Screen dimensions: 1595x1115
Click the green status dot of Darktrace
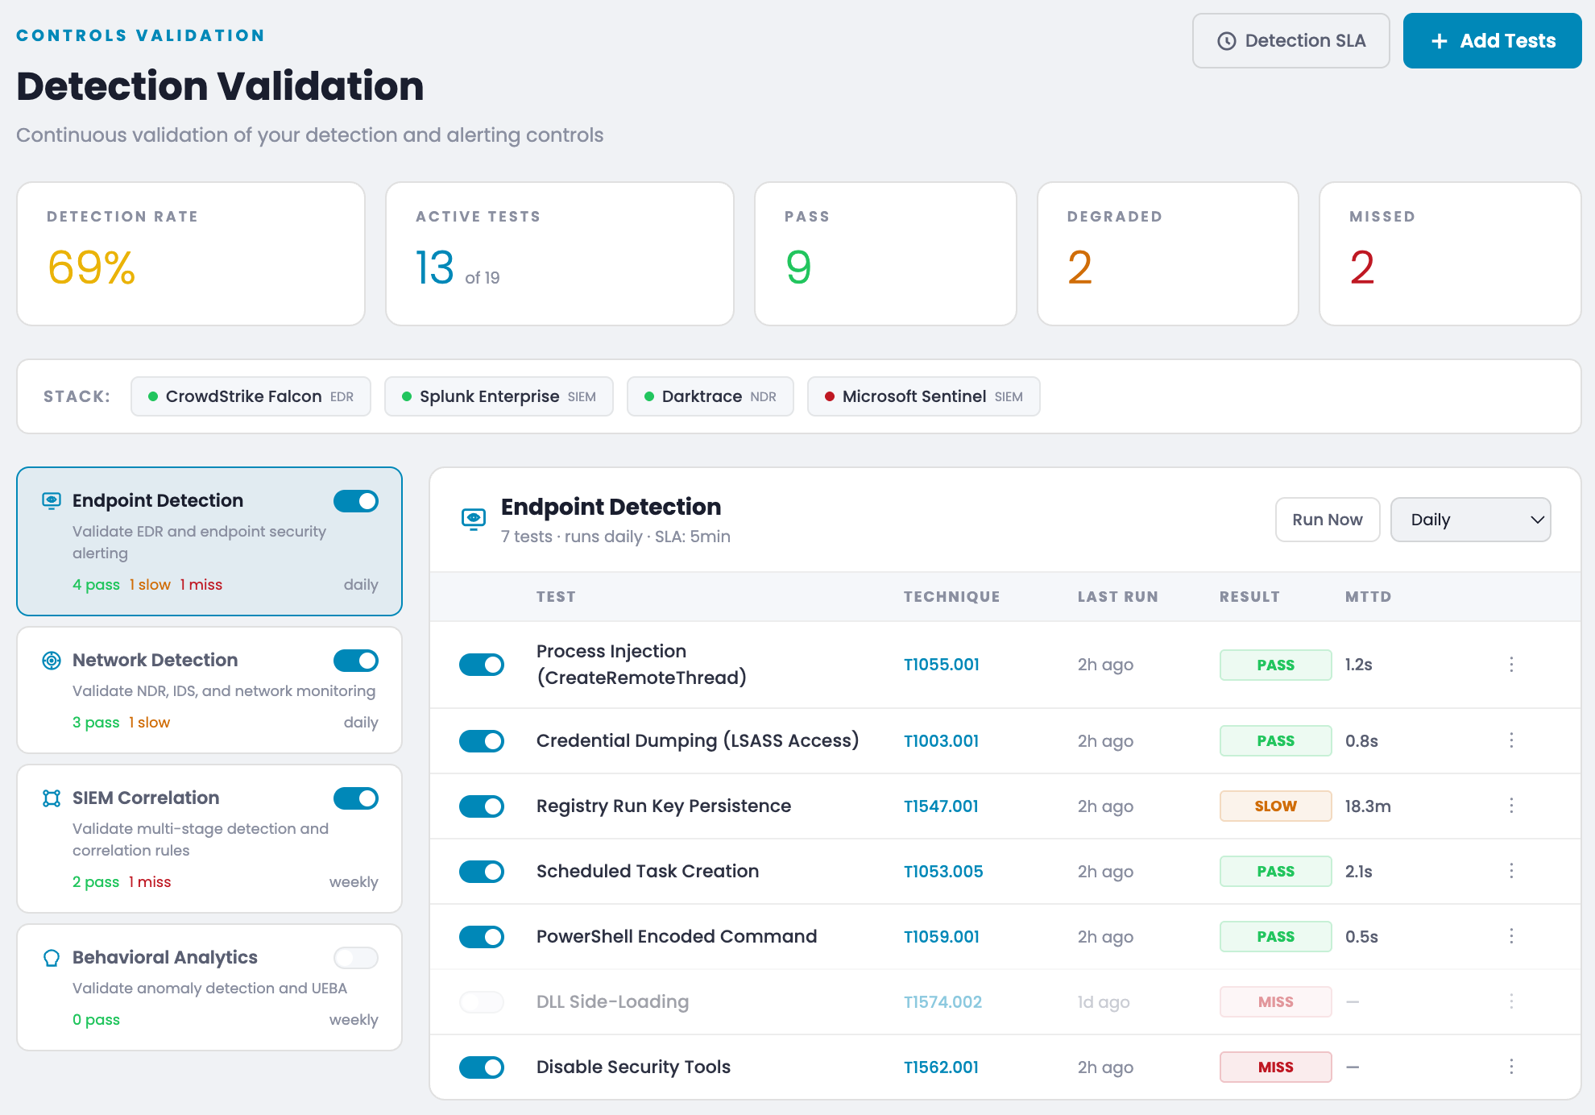649,396
